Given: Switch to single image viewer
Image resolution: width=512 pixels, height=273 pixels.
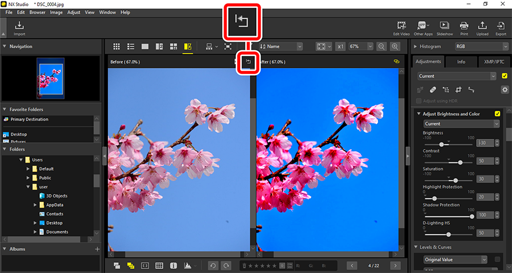Looking at the screenshot, I should coord(145,47).
